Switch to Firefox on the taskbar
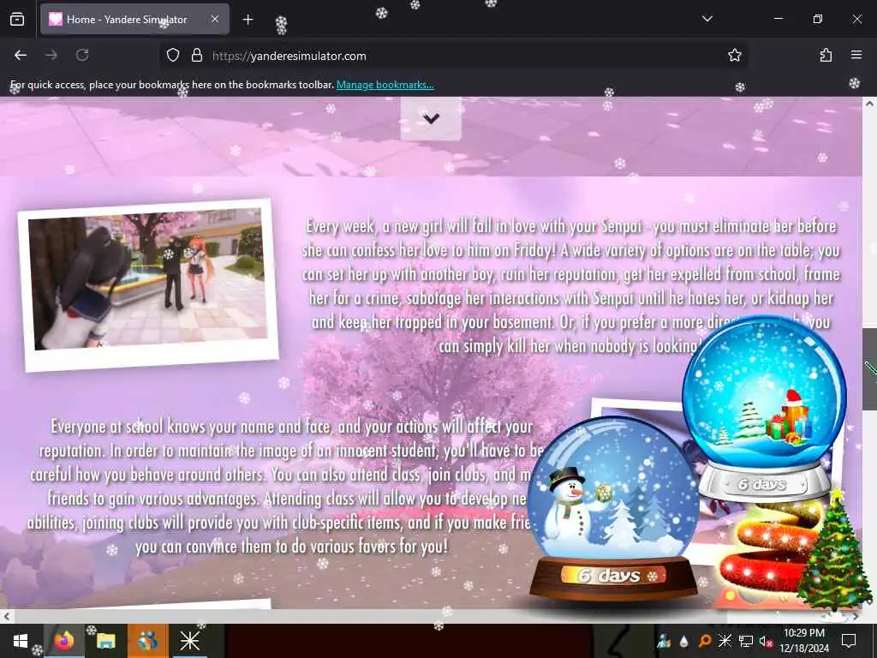 63,641
